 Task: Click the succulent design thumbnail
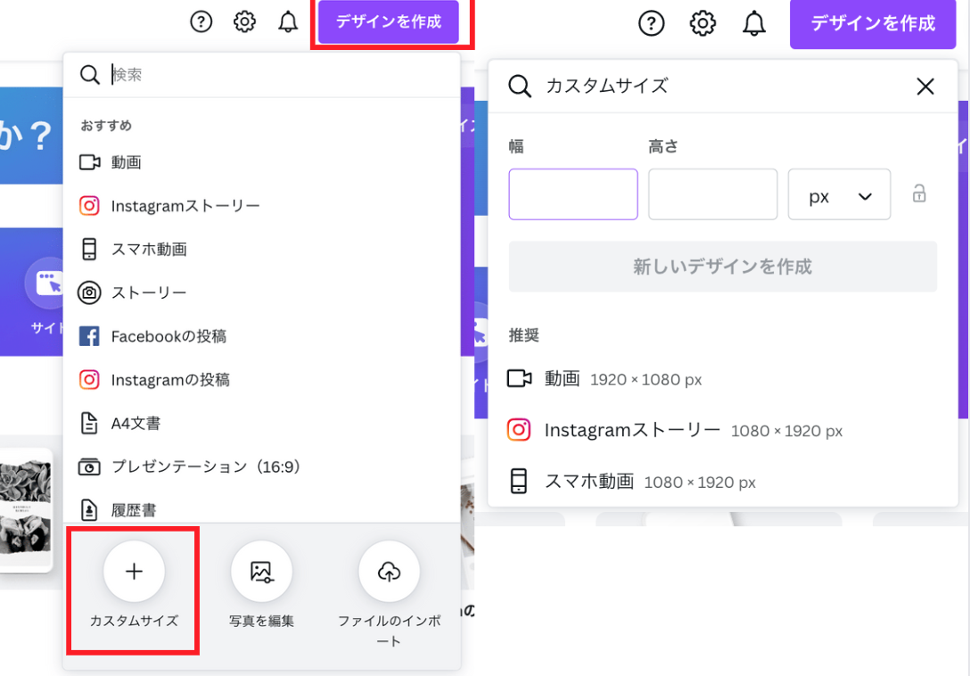tap(26, 509)
